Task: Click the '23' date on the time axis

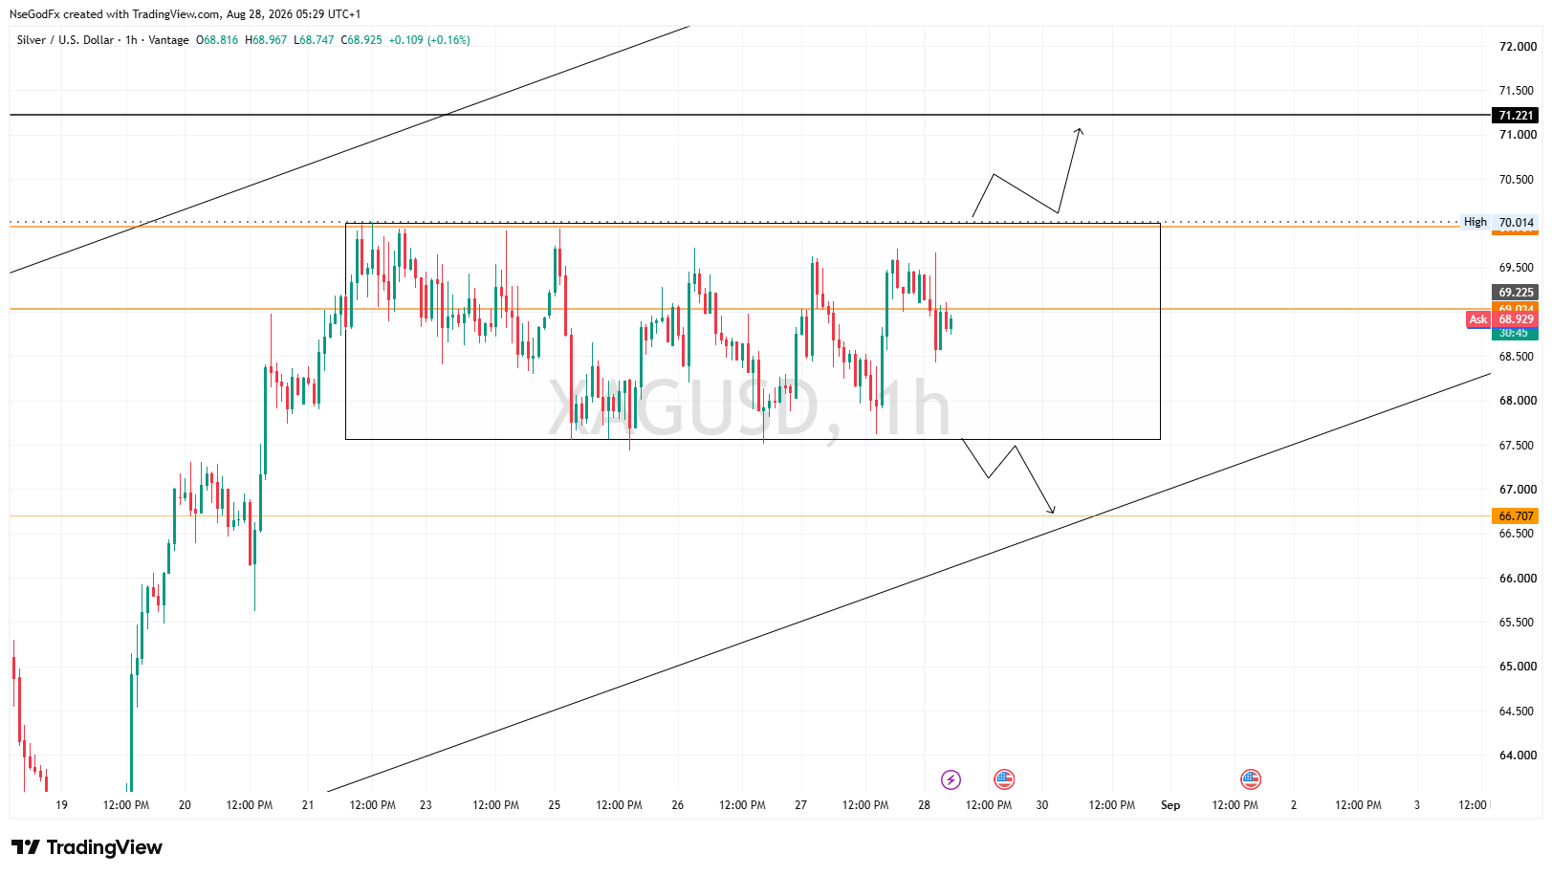Action: (x=426, y=805)
